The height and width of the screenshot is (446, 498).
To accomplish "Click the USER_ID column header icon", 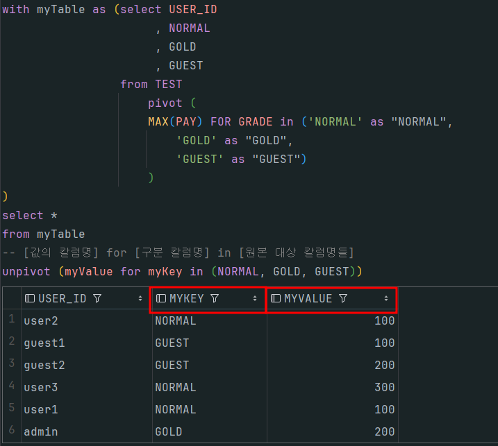I will [x=30, y=298].
